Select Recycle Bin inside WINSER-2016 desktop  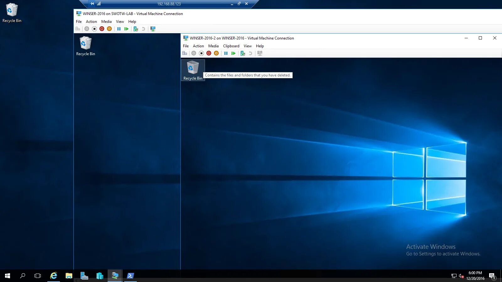coord(86,46)
